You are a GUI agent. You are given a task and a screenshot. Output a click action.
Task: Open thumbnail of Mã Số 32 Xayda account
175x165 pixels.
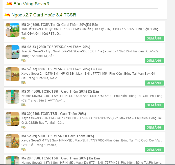13,74
